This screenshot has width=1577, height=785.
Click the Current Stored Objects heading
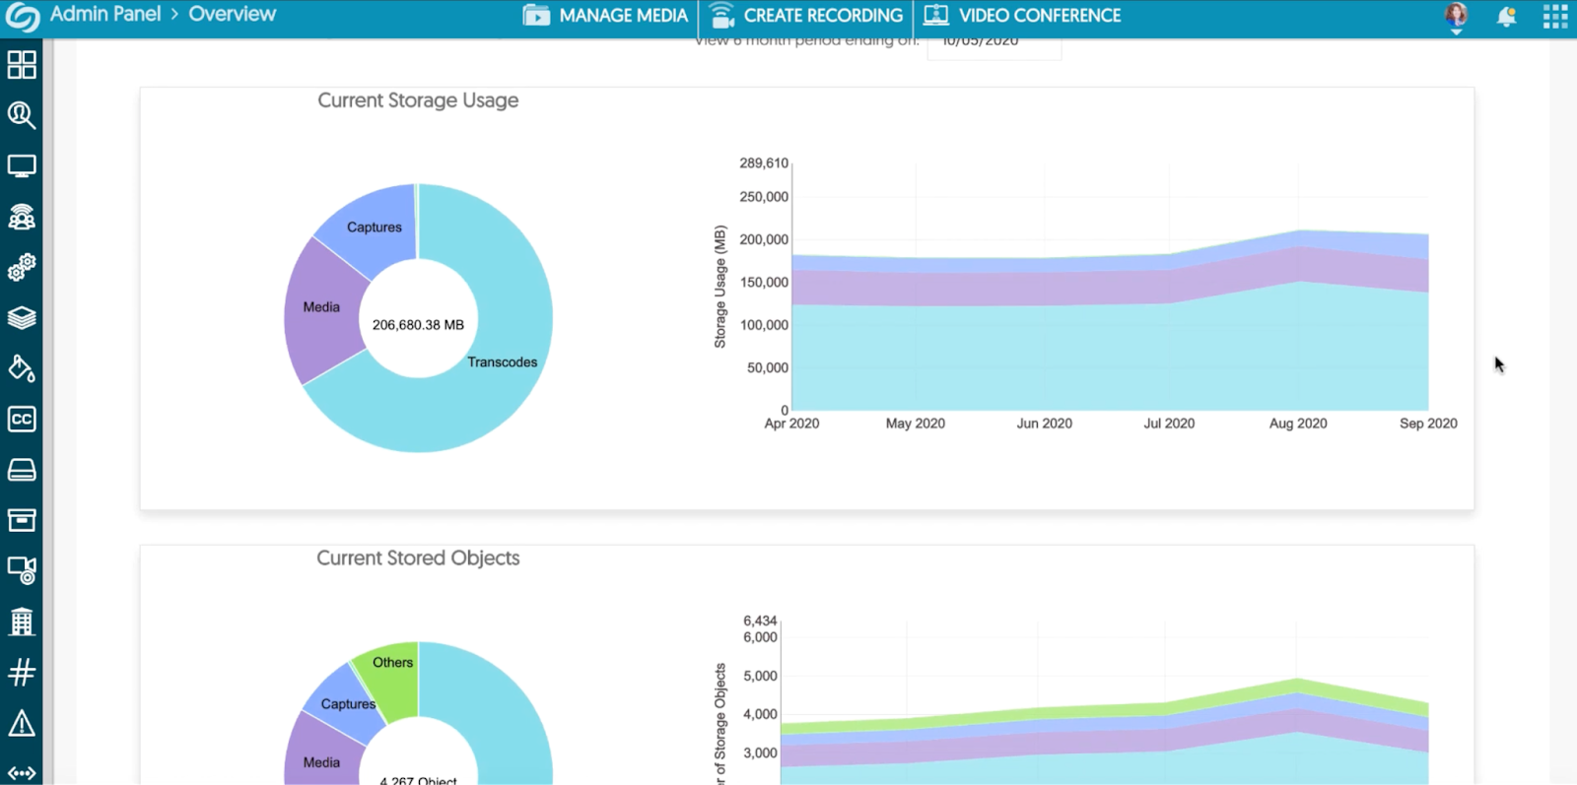point(418,558)
